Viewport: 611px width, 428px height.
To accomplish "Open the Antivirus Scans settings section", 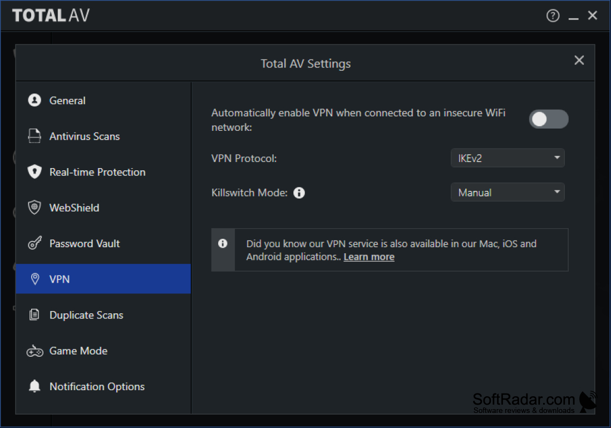I will [x=104, y=136].
